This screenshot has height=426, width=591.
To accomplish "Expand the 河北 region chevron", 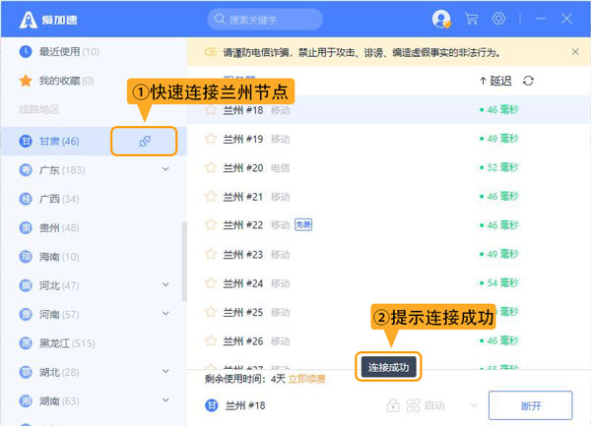I will (165, 284).
